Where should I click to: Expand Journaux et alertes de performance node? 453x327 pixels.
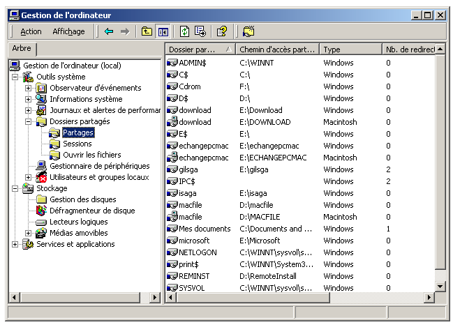(x=29, y=111)
